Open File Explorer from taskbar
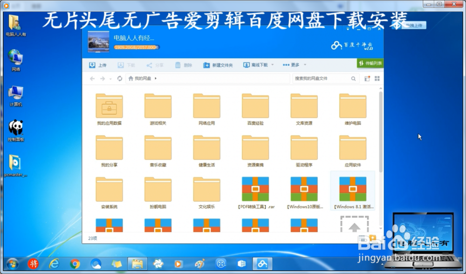This screenshot has height=274, width=466. 137,264
